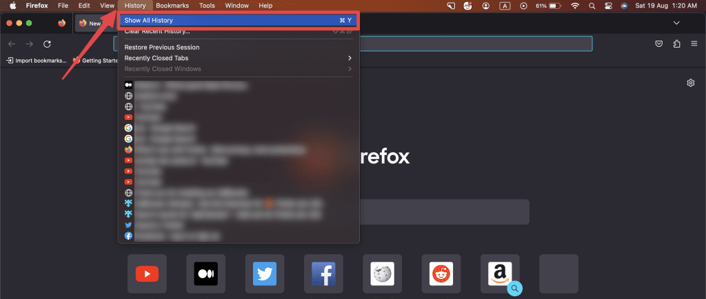The height and width of the screenshot is (299, 706).
Task: Open the Firefox hamburger application menu
Action: pos(694,43)
